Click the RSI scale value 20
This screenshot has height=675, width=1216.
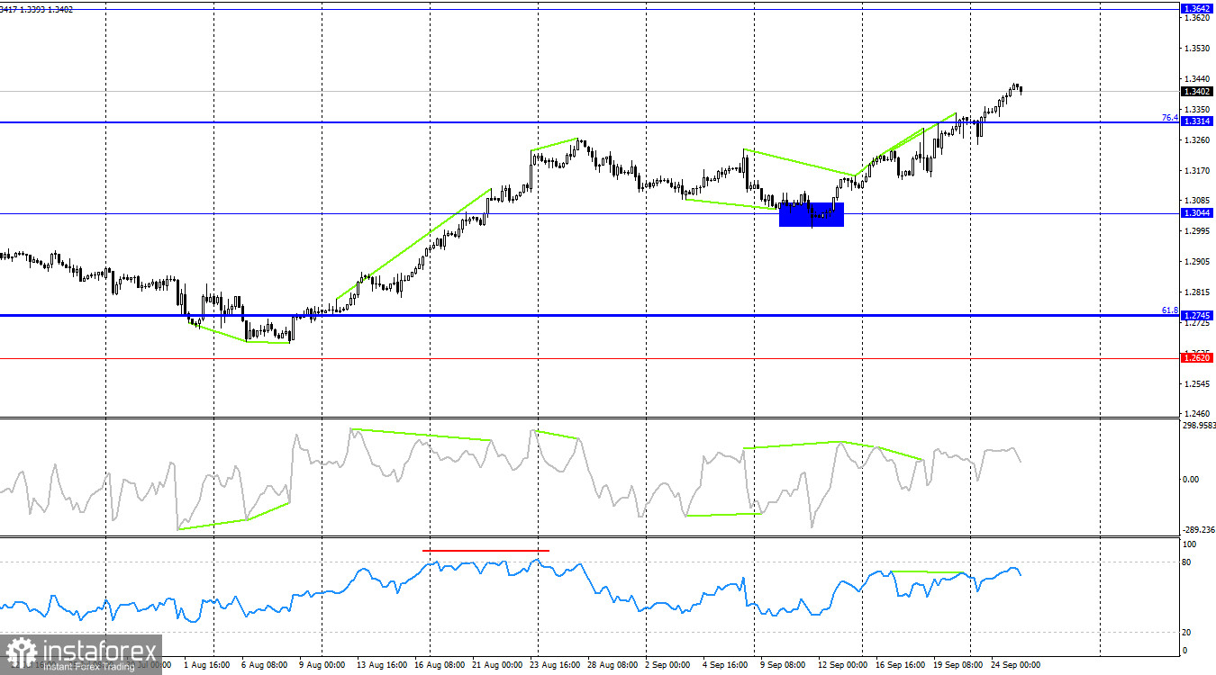(x=1187, y=633)
